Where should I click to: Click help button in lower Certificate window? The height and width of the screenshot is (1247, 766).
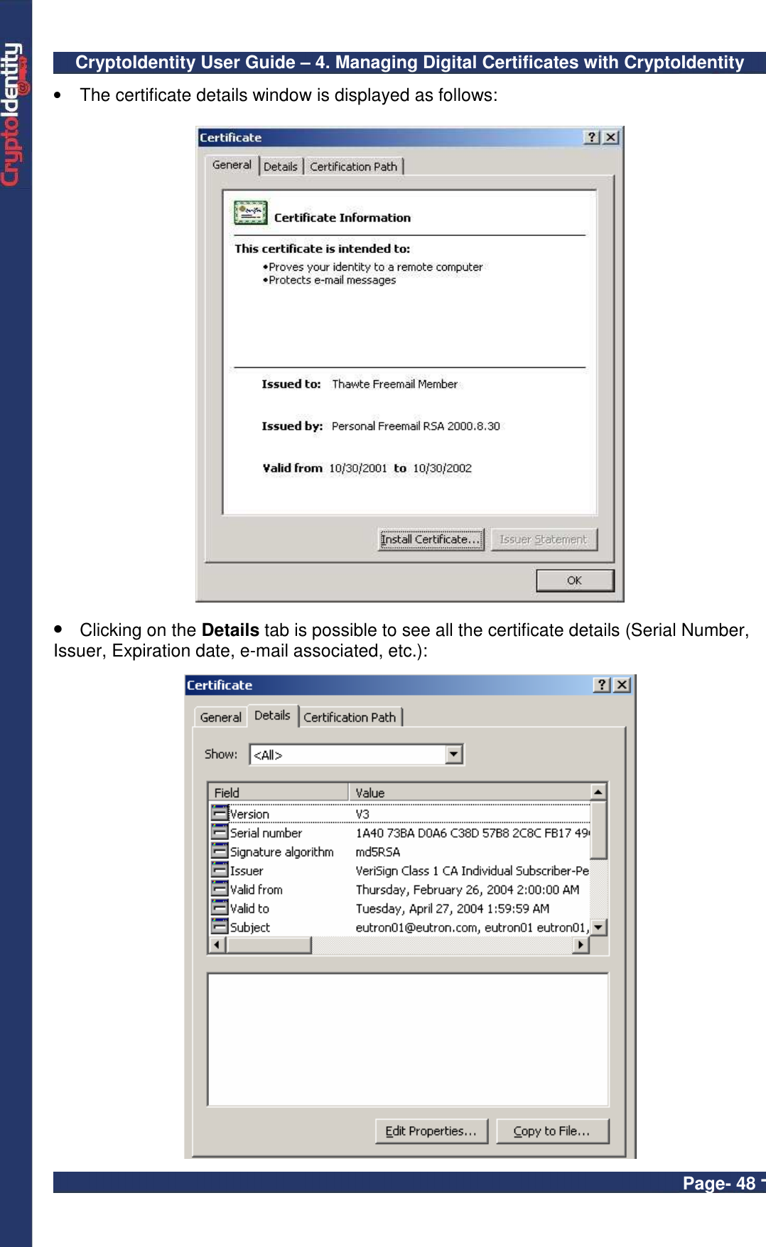pos(602,684)
